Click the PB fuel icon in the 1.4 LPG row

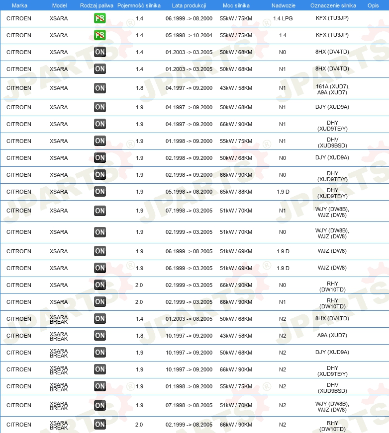click(x=100, y=18)
